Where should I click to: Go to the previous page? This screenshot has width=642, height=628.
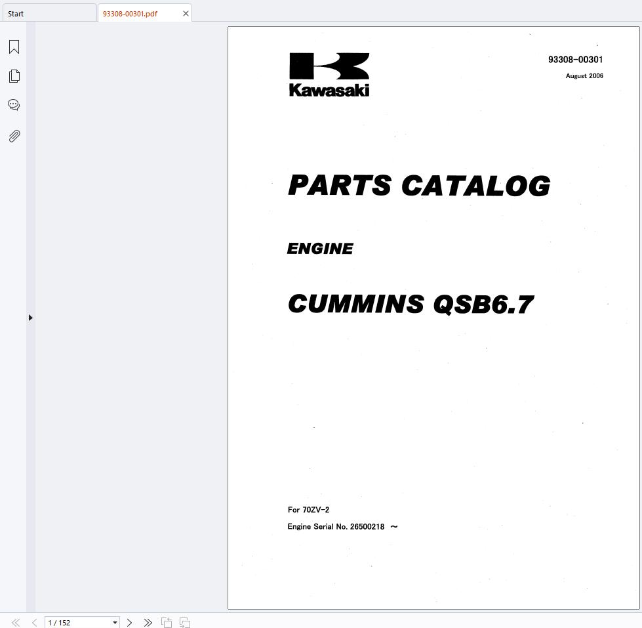click(34, 622)
